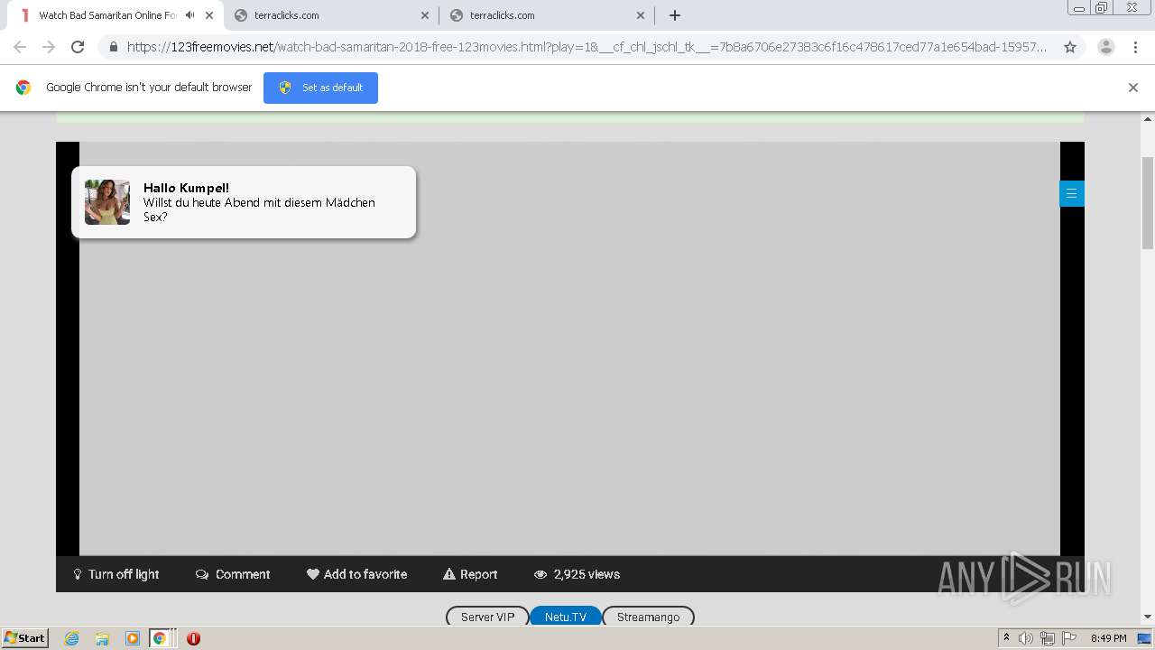The height and width of the screenshot is (650, 1155).
Task: Click the page vertical scrollbar thumb
Action: (1148, 203)
